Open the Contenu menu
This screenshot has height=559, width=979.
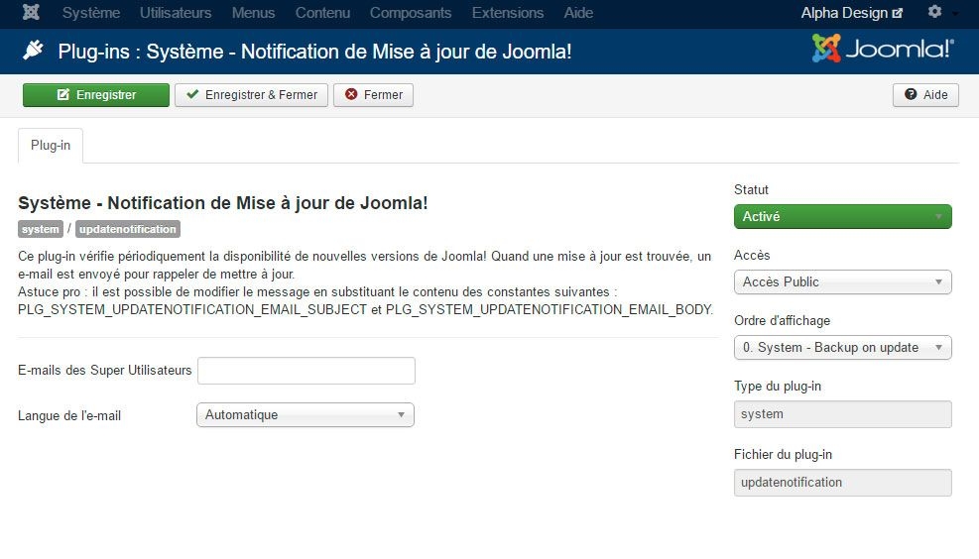point(322,13)
